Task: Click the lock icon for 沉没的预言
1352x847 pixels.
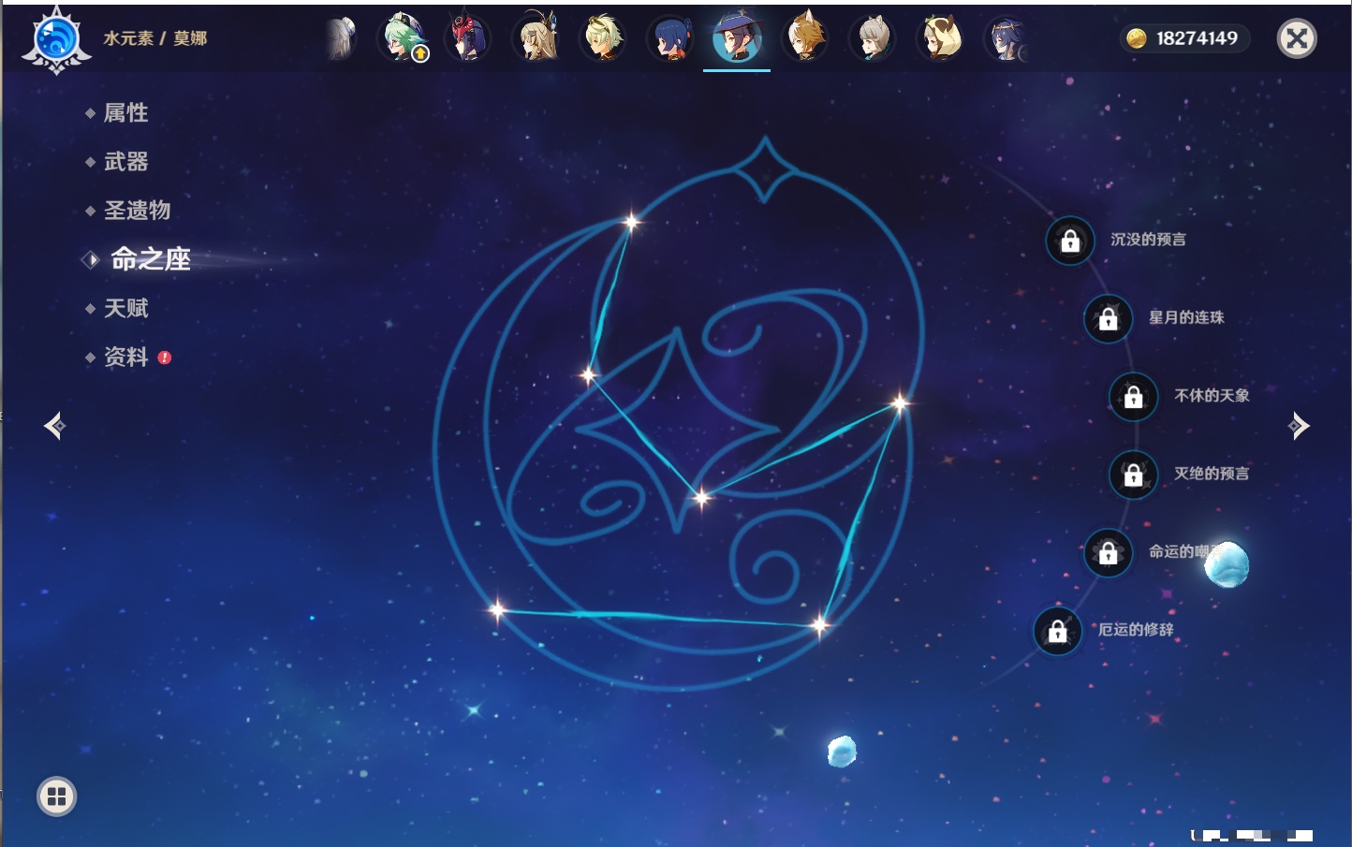Action: click(1070, 241)
